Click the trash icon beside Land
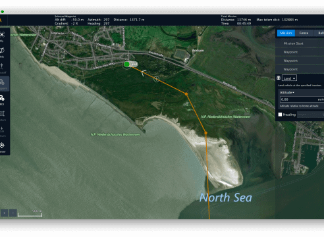 pos(279,78)
